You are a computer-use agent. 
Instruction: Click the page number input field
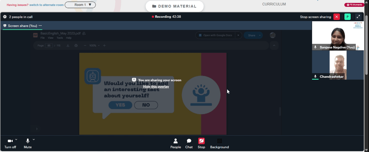click(49, 46)
